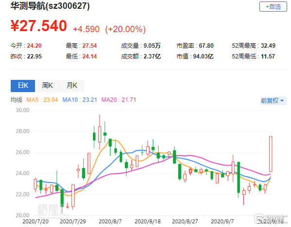
Task: Click the 市盈率 P/E ratio 67.80
Action: (206, 46)
